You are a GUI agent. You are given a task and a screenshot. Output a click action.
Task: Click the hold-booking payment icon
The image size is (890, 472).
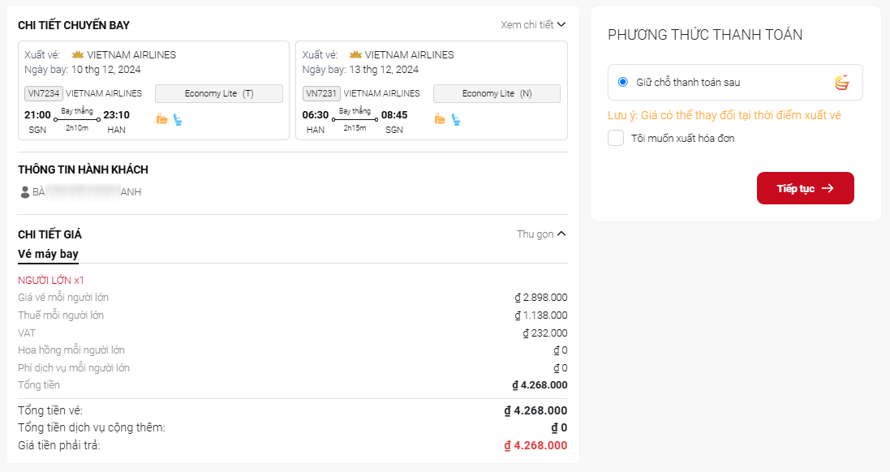pyautogui.click(x=842, y=82)
